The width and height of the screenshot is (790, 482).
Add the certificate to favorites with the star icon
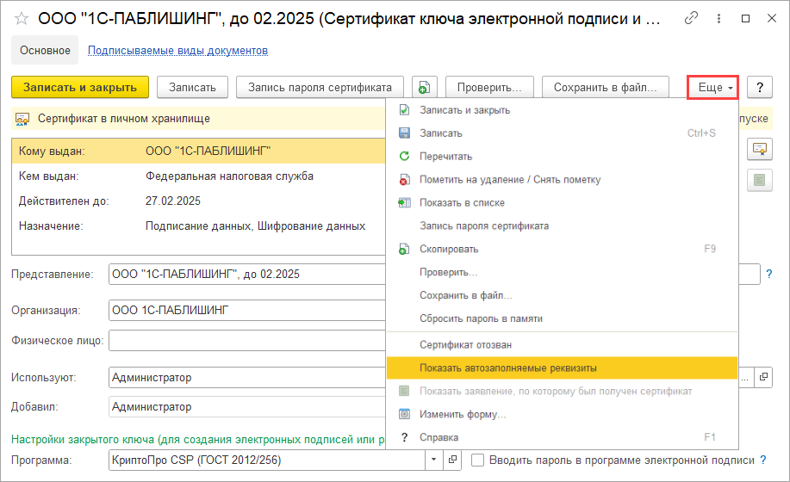pyautogui.click(x=22, y=19)
